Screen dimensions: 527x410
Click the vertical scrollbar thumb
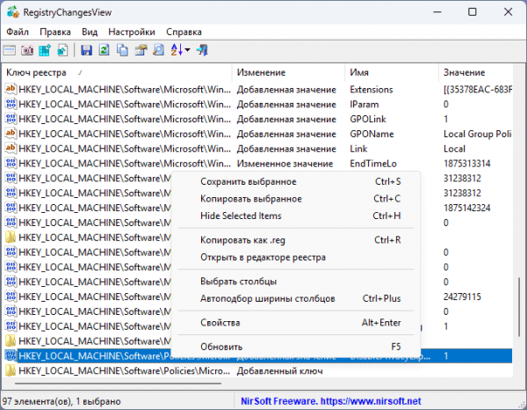click(519, 307)
